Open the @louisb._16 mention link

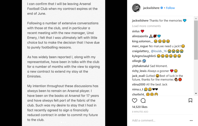[159, 51]
